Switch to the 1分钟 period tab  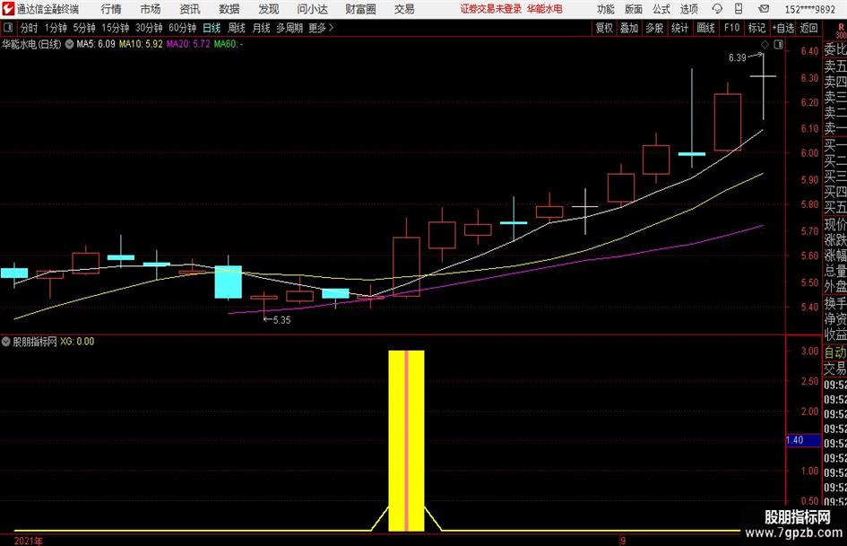click(56, 28)
